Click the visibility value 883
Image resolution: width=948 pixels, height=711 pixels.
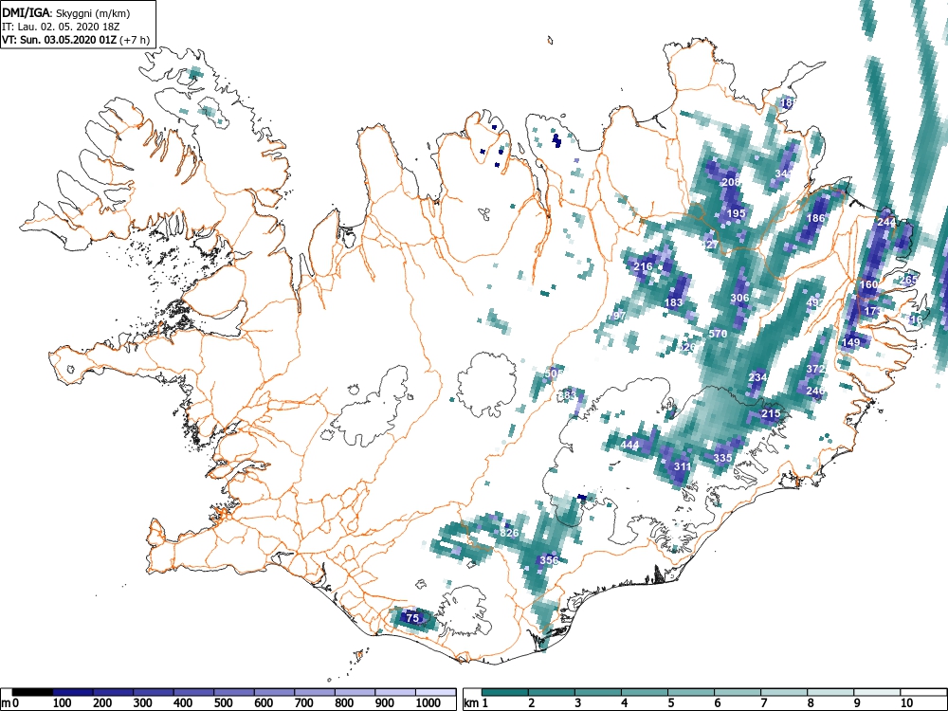567,396
